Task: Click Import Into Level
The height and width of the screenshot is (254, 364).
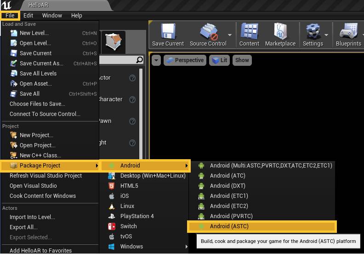Action: (50, 217)
